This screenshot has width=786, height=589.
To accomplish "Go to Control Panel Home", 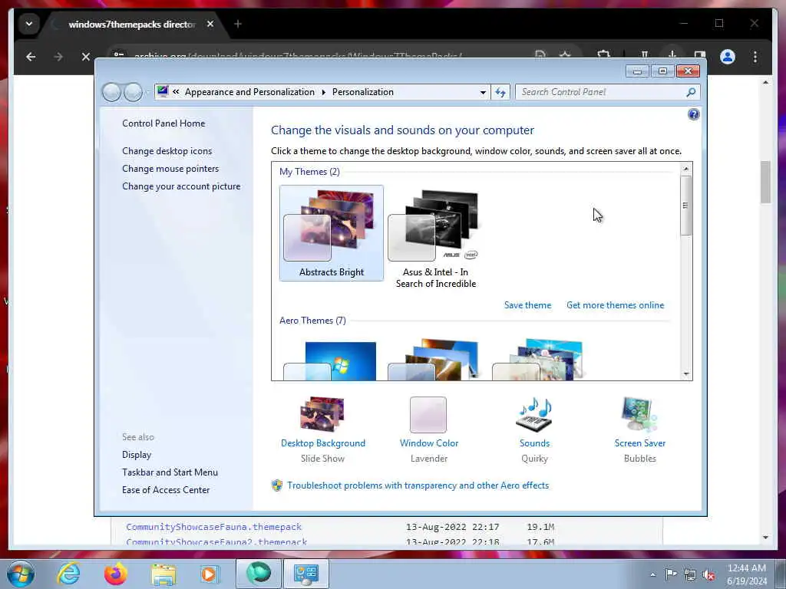I will click(x=163, y=123).
